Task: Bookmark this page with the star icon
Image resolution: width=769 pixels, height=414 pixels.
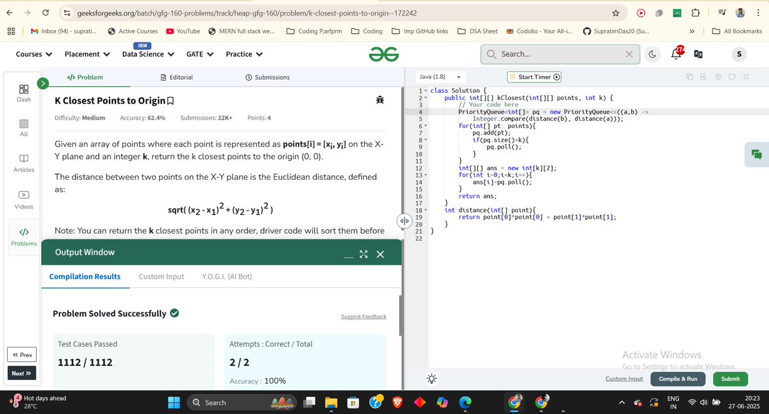Action: (x=616, y=13)
